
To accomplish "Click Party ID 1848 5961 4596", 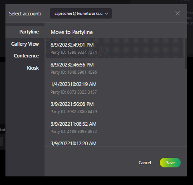I will [74, 72].
